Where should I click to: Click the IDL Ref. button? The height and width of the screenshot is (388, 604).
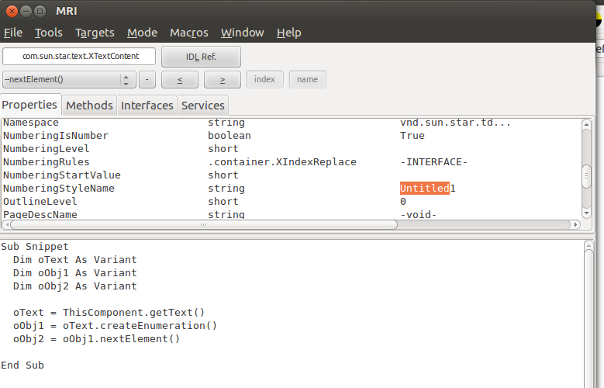201,57
